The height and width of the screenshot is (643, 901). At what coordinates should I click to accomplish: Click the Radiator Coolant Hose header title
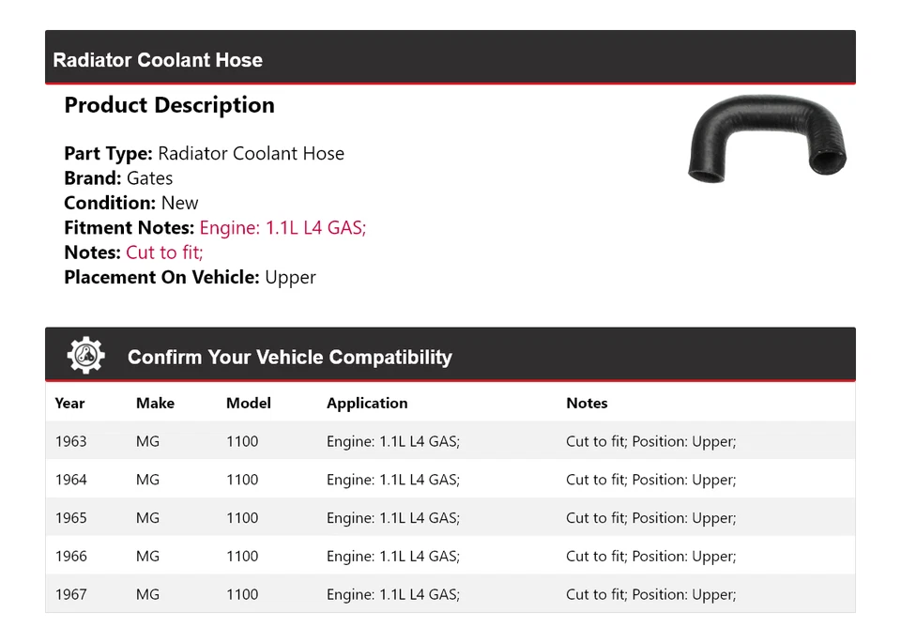[x=158, y=60]
